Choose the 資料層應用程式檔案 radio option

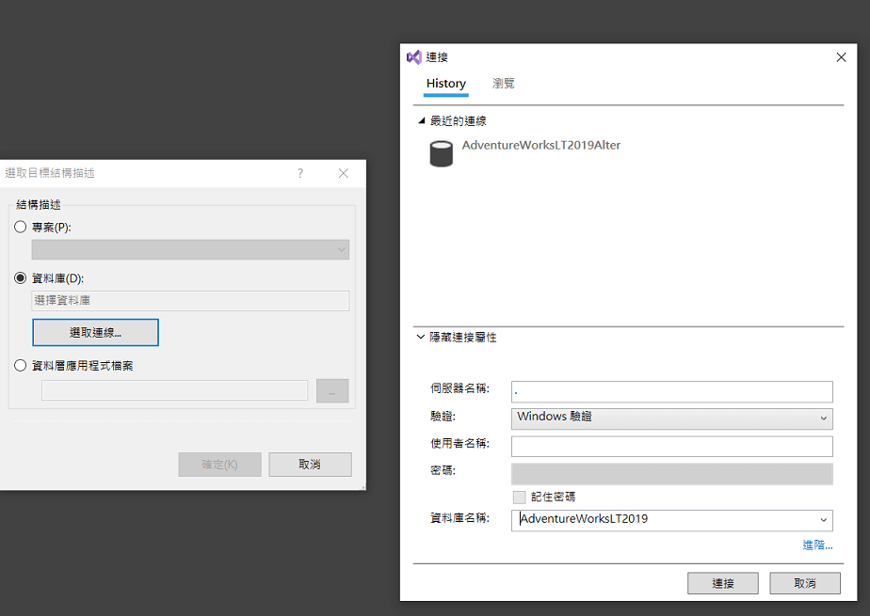coord(21,366)
